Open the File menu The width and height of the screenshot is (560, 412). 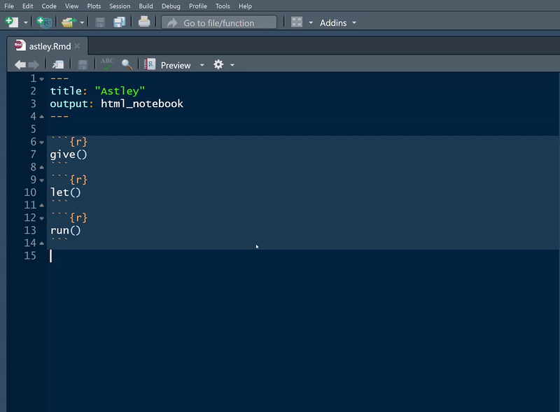[9, 6]
